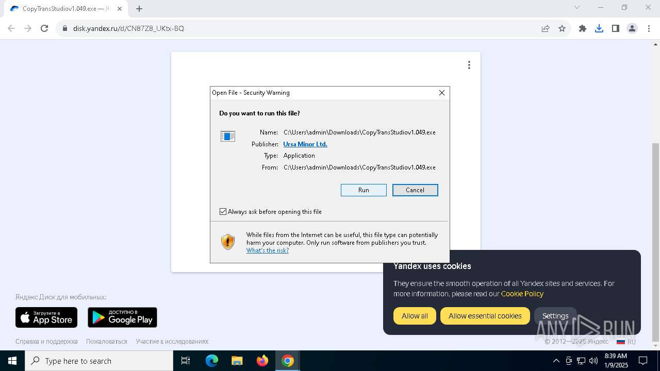Open the three-dot menu on file card

click(x=469, y=65)
